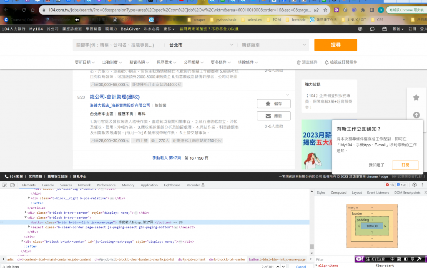
Task: Switch to the Console tab
Action: click(48, 185)
